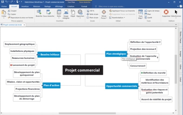Screen dimensions: 183x115
Task: Copy selection with Copier
Action: (12, 14)
